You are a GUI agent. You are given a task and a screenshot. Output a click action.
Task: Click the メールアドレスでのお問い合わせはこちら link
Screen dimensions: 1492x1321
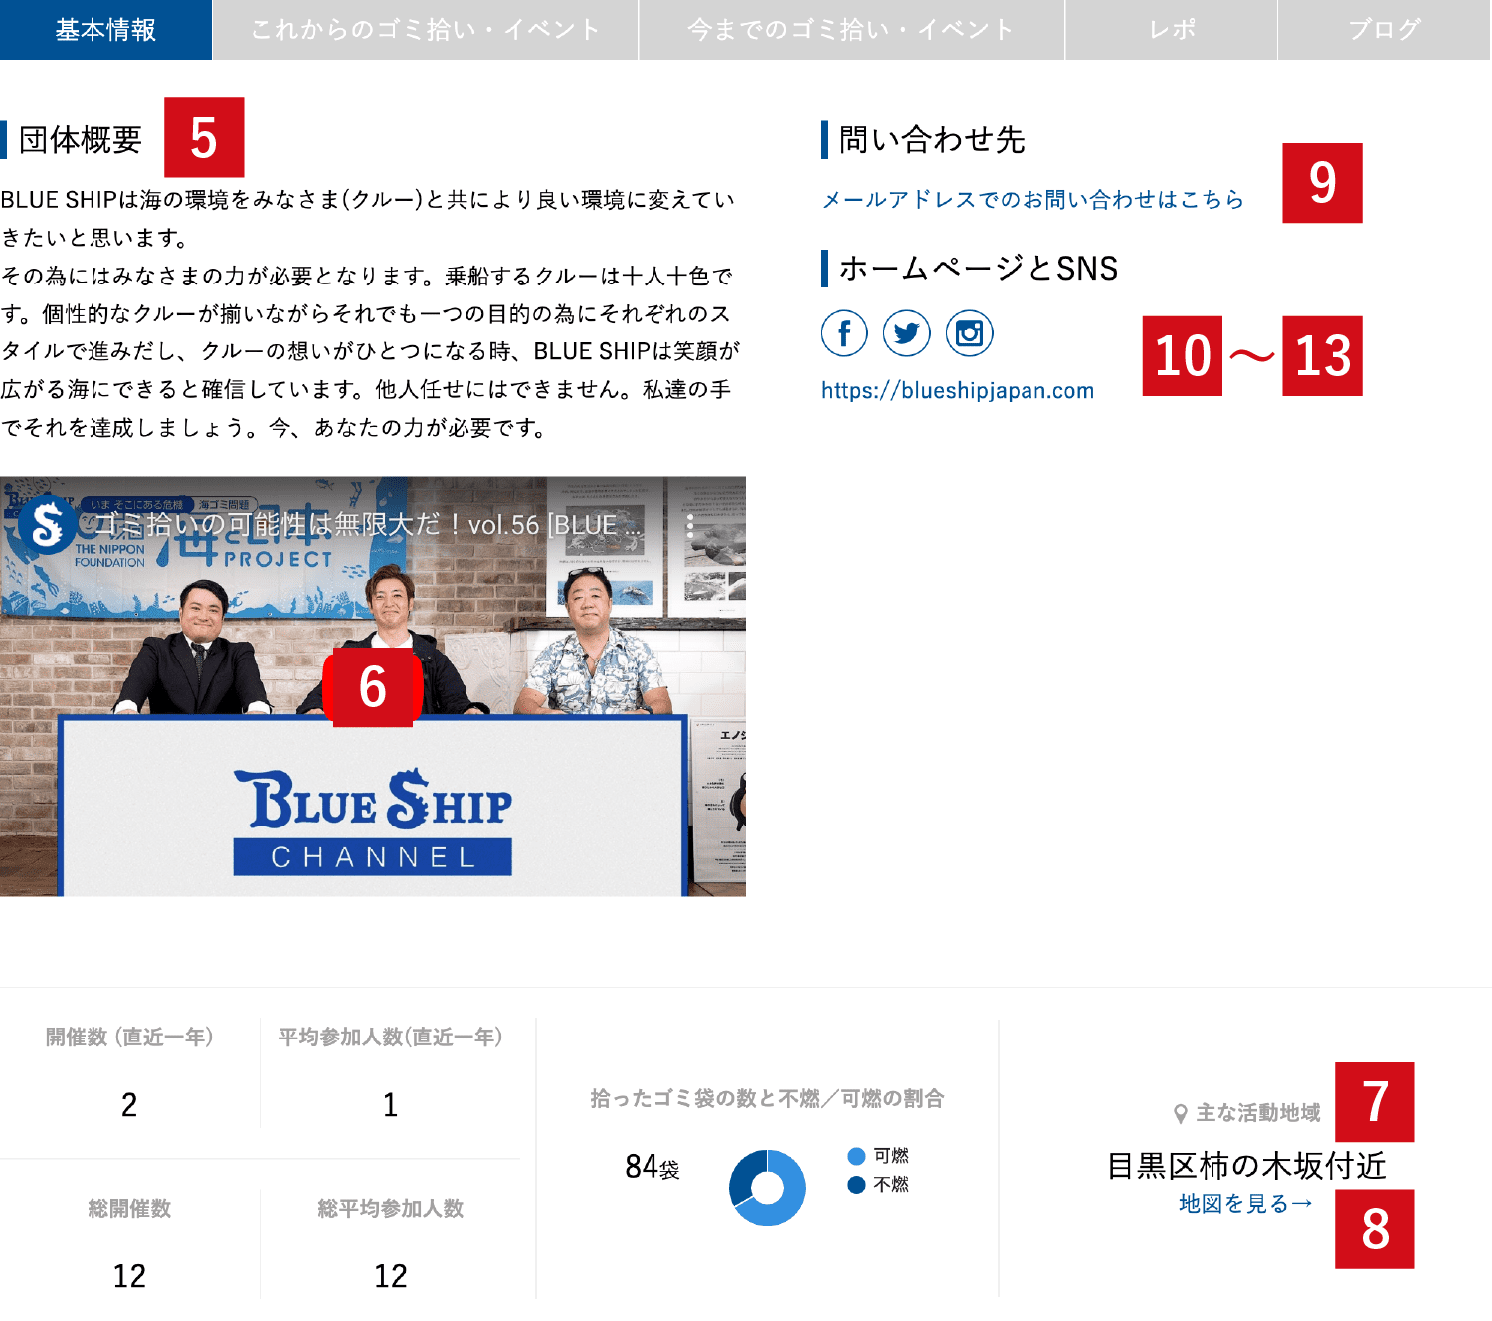point(1032,200)
